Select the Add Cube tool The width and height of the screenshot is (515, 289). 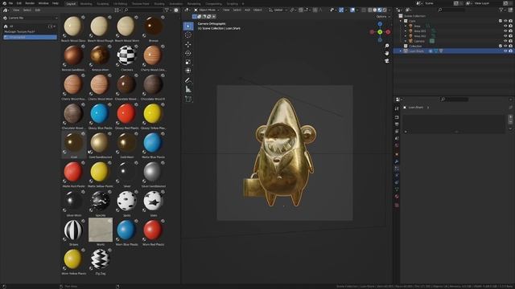188,99
